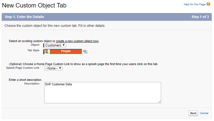Click "create a new custom object now" link

point(77,41)
